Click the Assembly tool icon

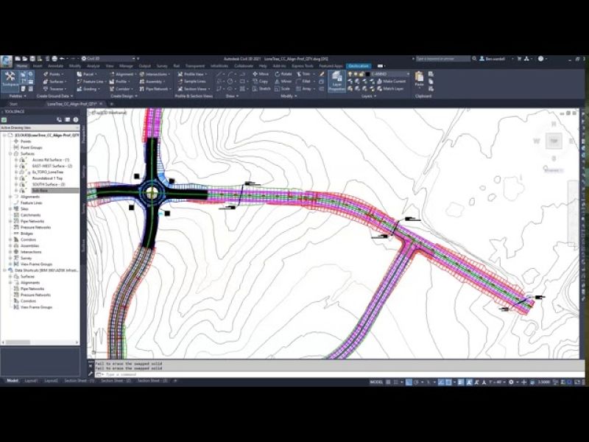(142, 82)
